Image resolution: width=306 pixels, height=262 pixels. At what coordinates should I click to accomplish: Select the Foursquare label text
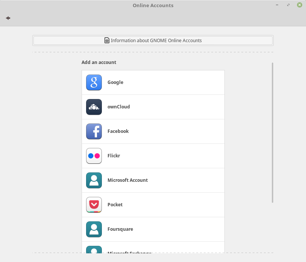(x=120, y=229)
